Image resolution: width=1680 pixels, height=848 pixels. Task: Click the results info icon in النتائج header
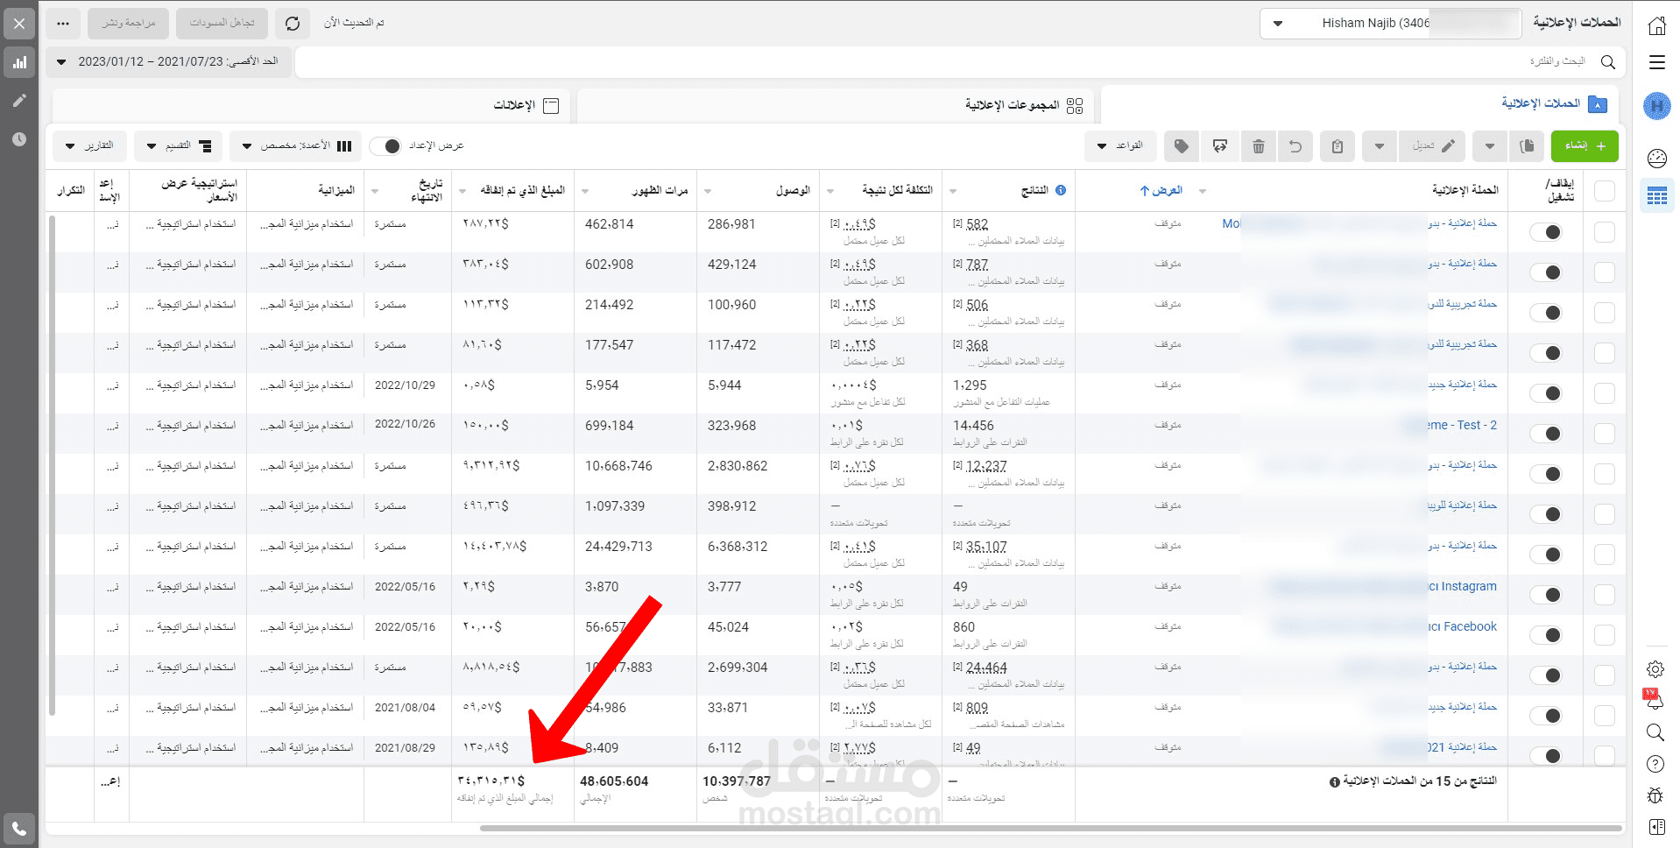[1061, 190]
